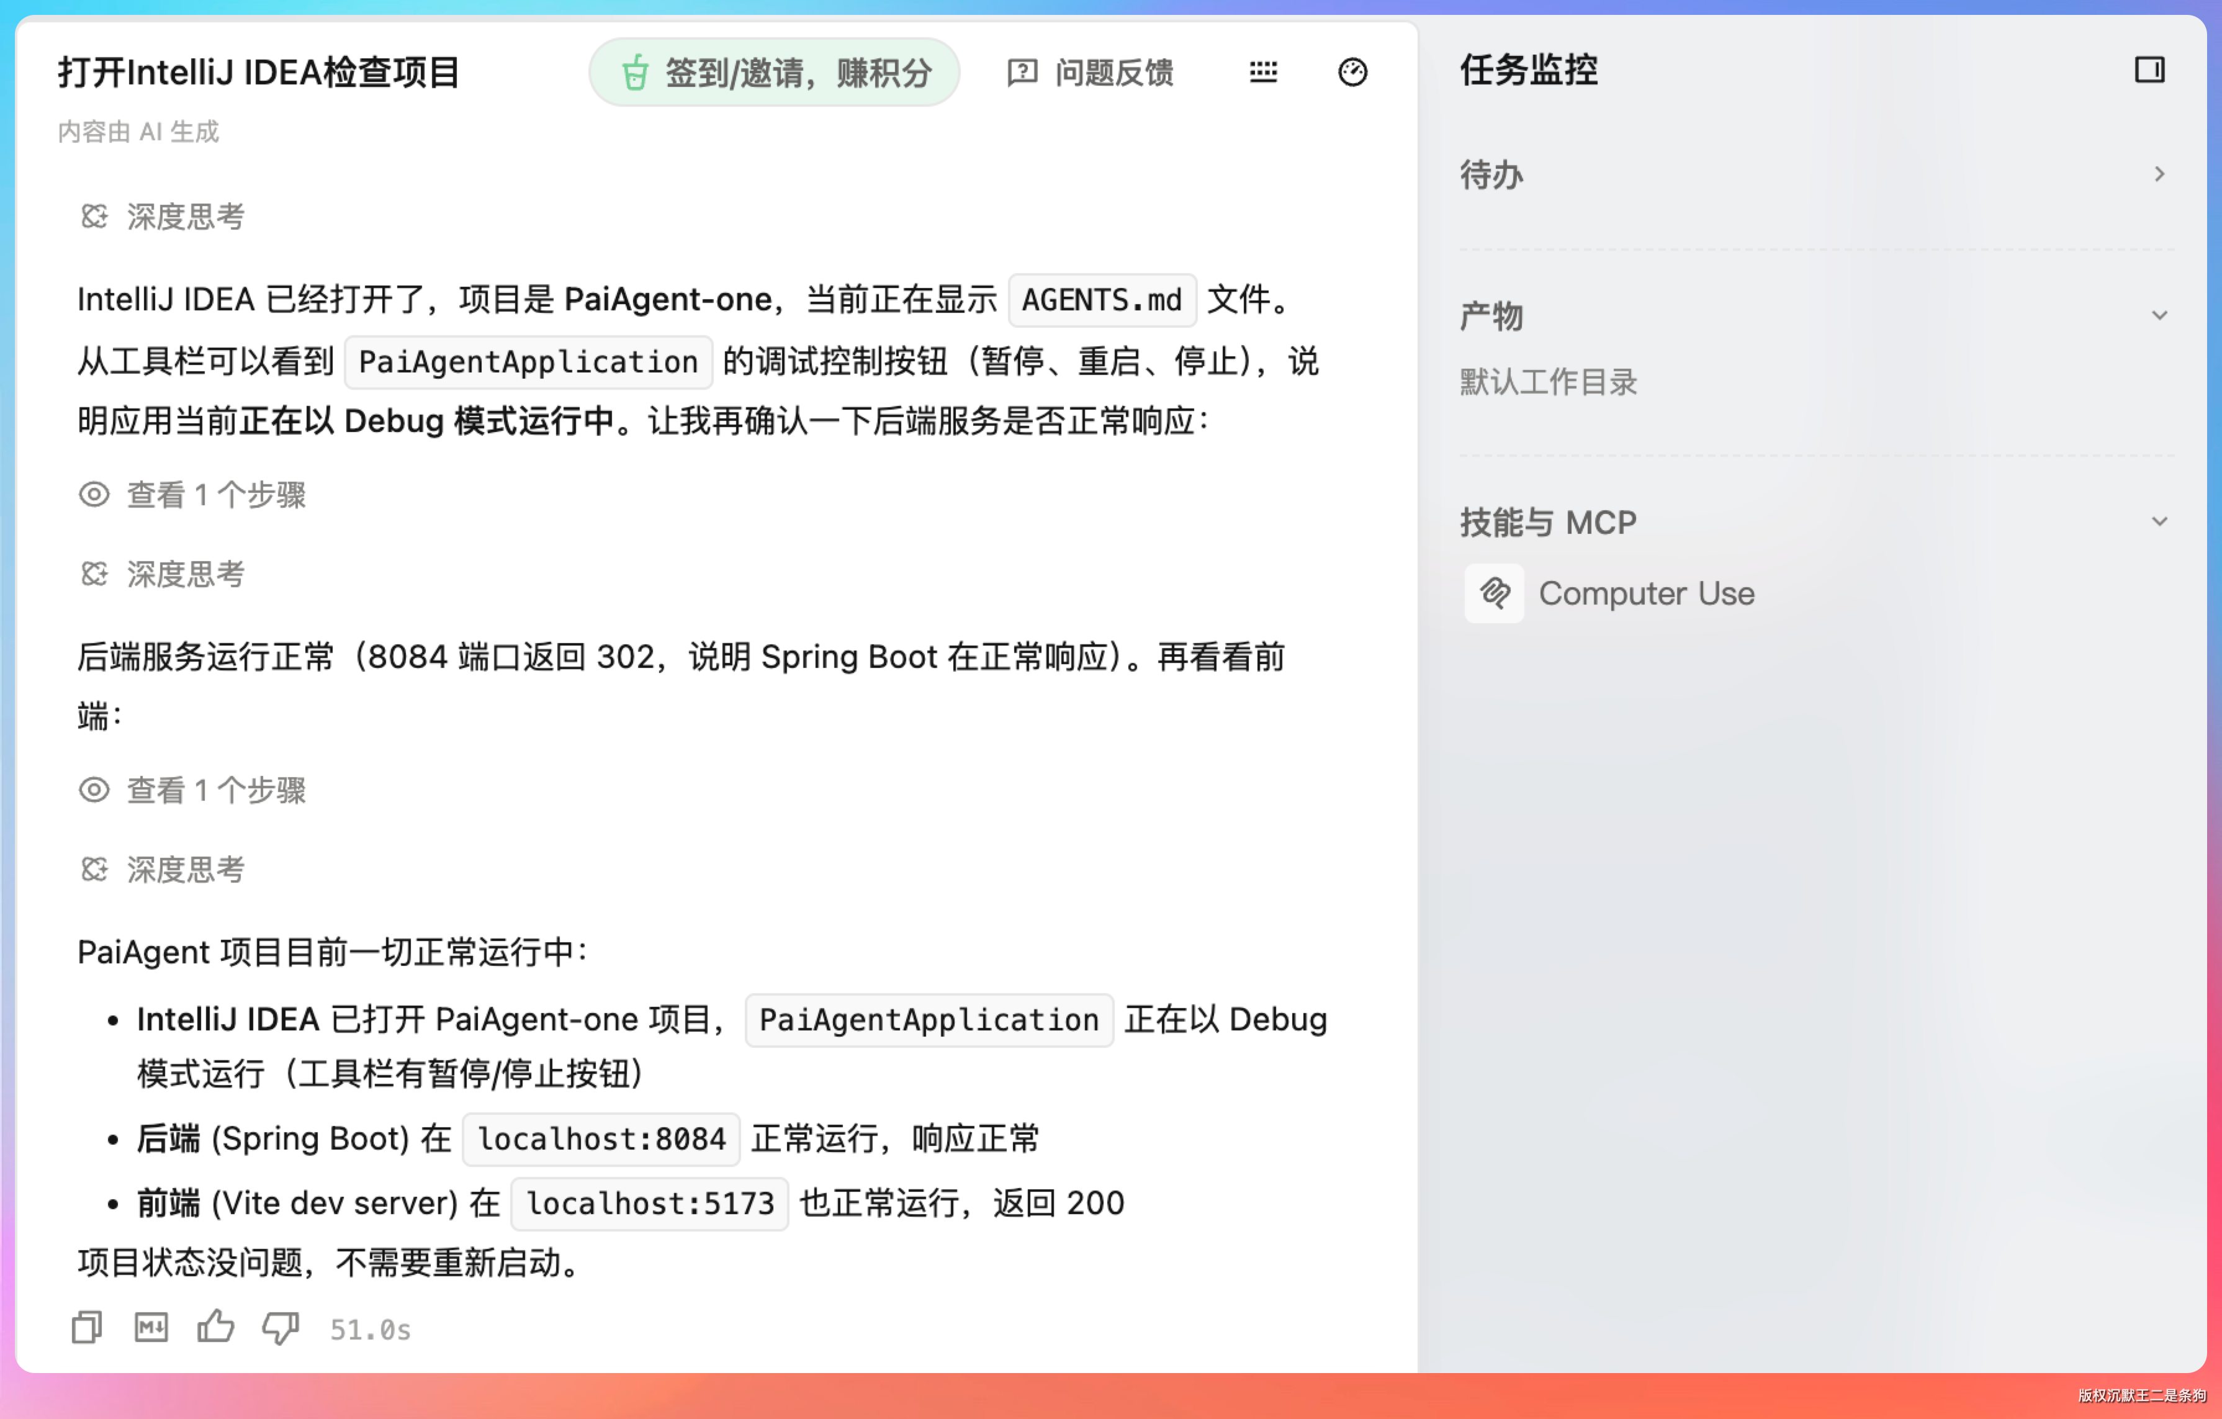Screen dimensions: 2222x1419
Task: Collapse the 技能与 MCP section chevron
Action: (2158, 521)
